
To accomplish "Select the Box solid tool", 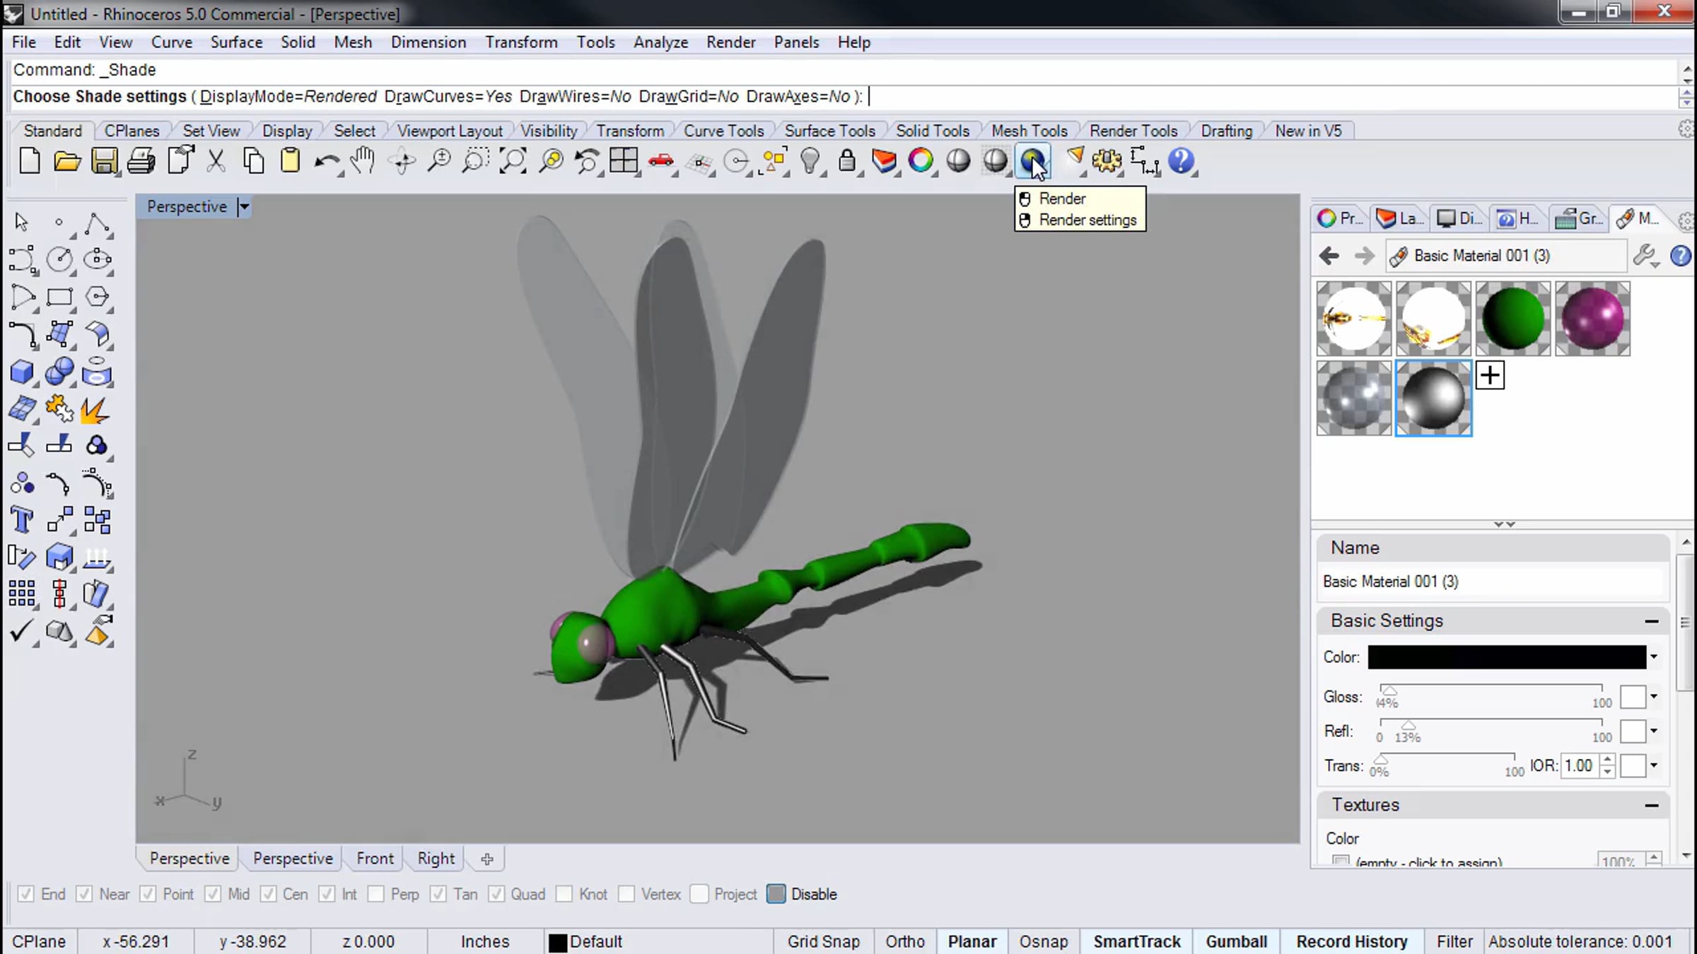I will [x=22, y=372].
